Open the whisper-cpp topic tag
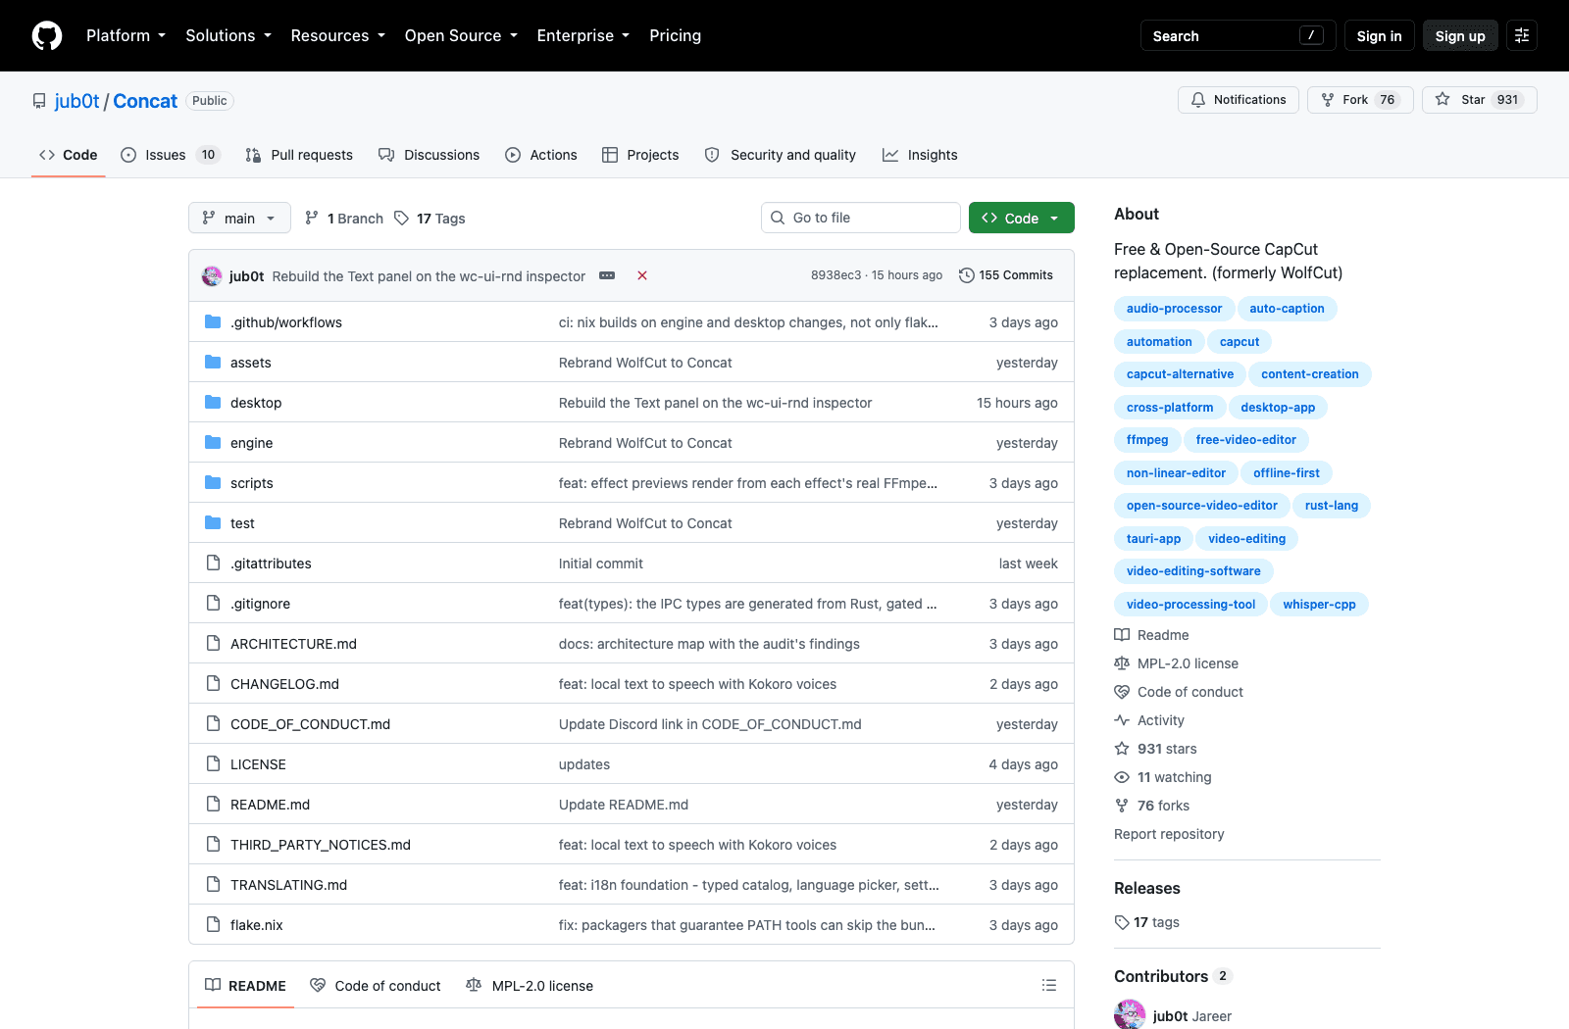This screenshot has width=1569, height=1029. coord(1319,605)
